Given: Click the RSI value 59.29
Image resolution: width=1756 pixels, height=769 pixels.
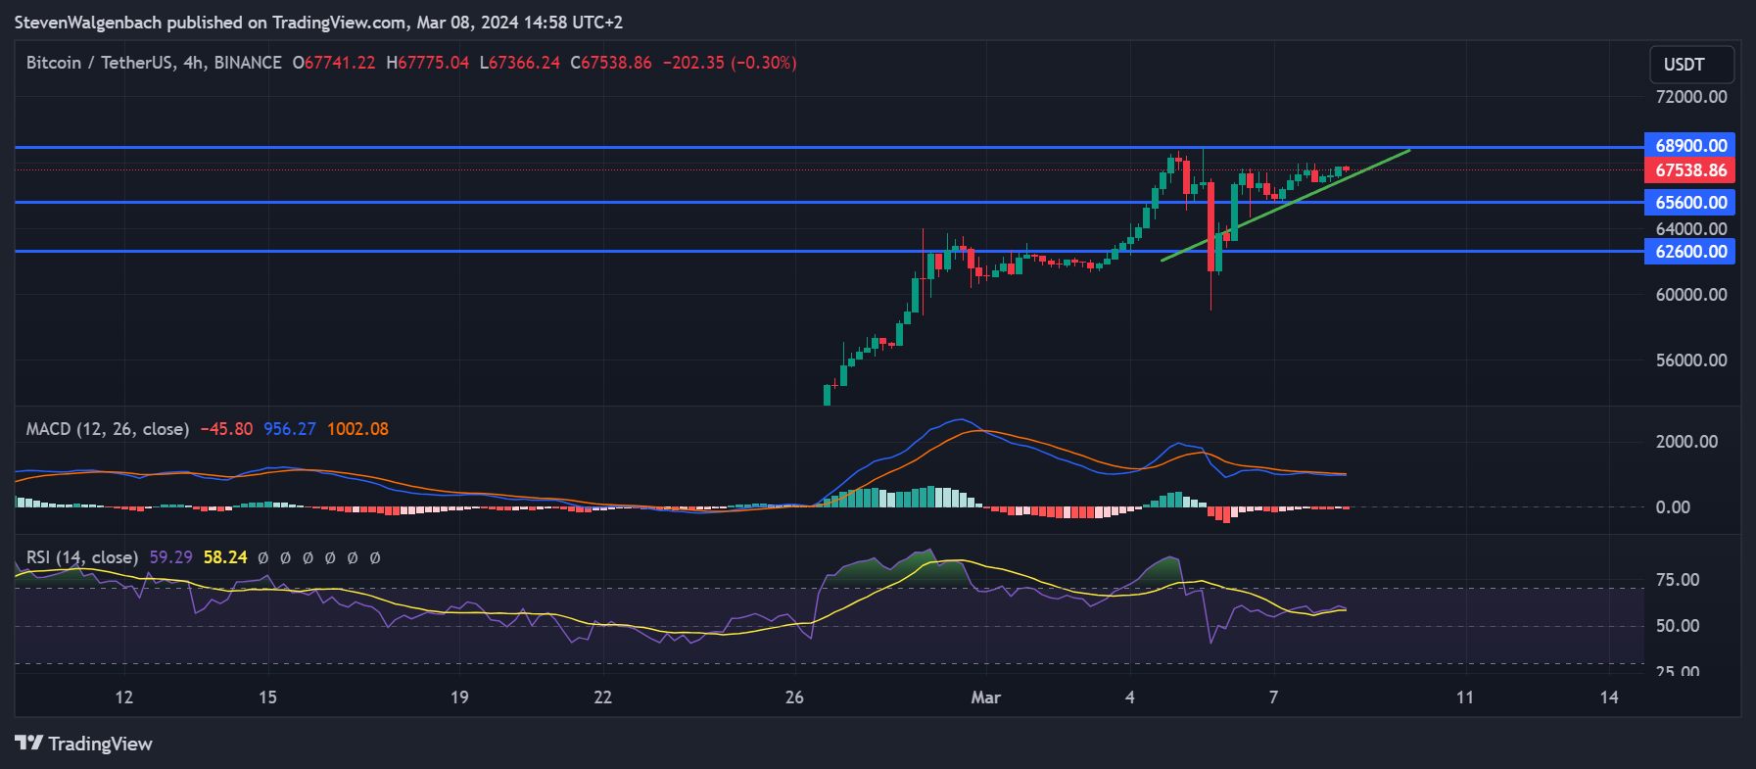Looking at the screenshot, I should pos(170,557).
